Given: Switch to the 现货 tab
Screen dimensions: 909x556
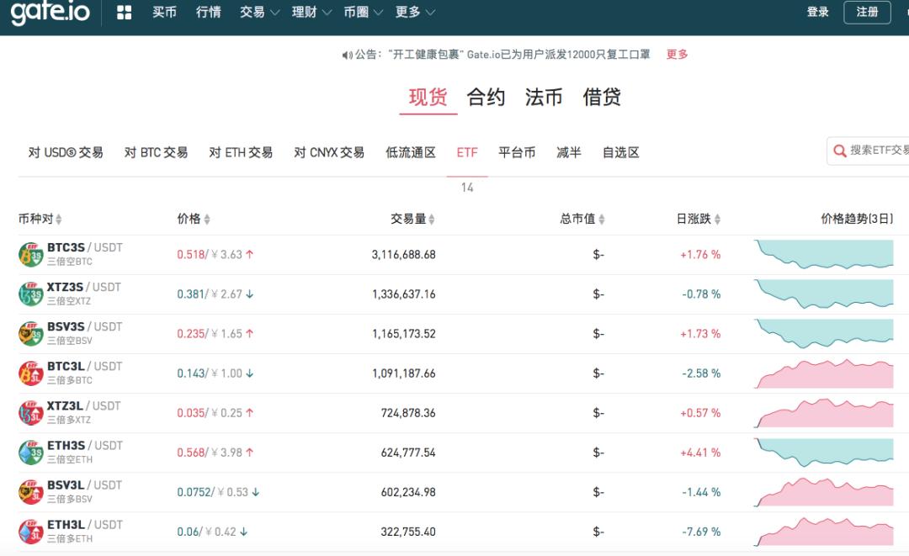Looking at the screenshot, I should tap(428, 97).
